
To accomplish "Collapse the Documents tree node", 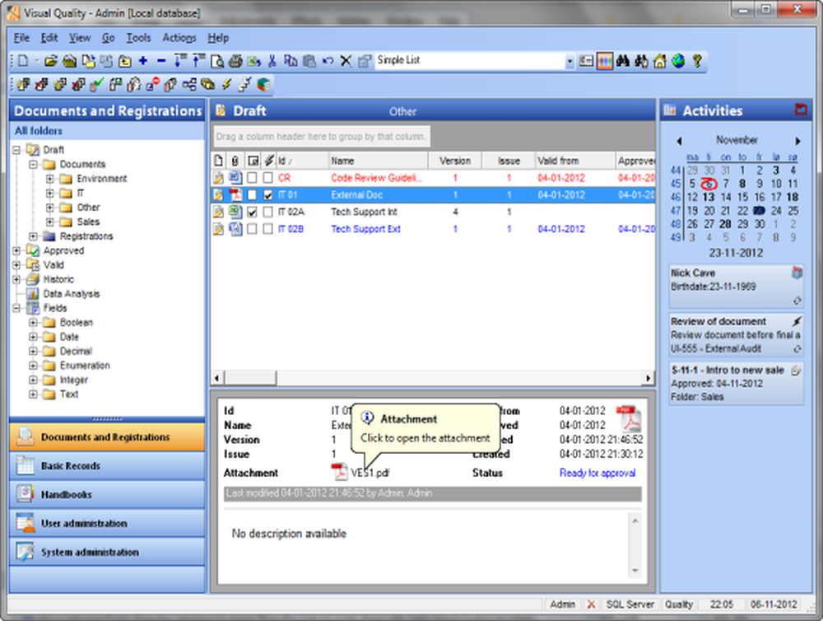I will [34, 165].
